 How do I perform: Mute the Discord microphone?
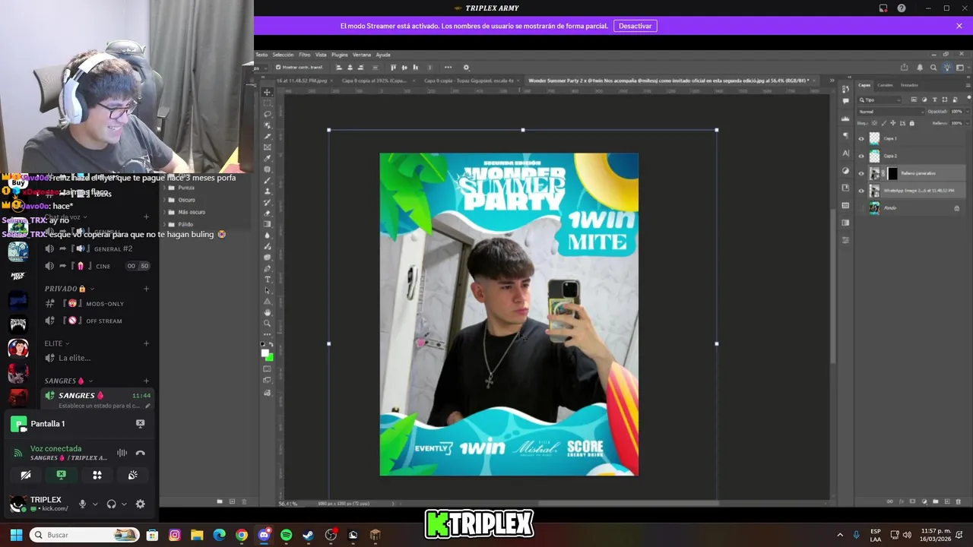coord(82,504)
